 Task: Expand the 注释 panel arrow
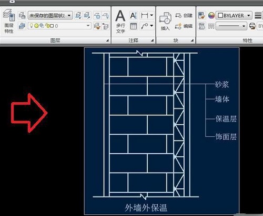coord(152,41)
